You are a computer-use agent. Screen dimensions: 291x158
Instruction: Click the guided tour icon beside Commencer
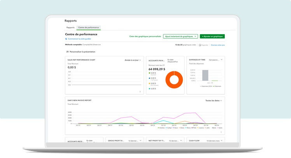click(x=66, y=39)
